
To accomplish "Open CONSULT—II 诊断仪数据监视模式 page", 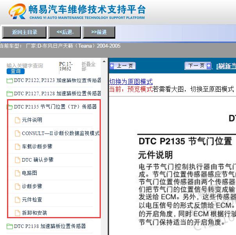I will (x=61, y=133).
